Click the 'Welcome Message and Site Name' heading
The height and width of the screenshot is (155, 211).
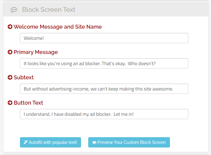pyautogui.click(x=58, y=27)
